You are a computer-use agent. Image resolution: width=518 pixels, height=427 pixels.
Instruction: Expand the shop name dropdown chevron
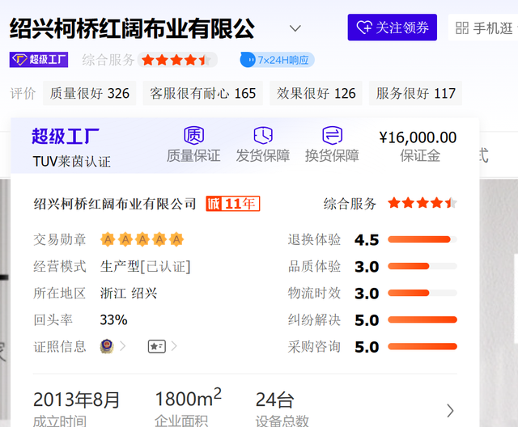click(295, 28)
